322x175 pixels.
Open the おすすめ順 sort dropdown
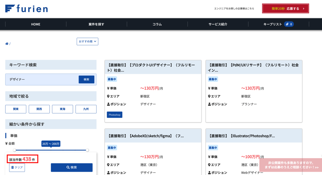tap(87, 41)
